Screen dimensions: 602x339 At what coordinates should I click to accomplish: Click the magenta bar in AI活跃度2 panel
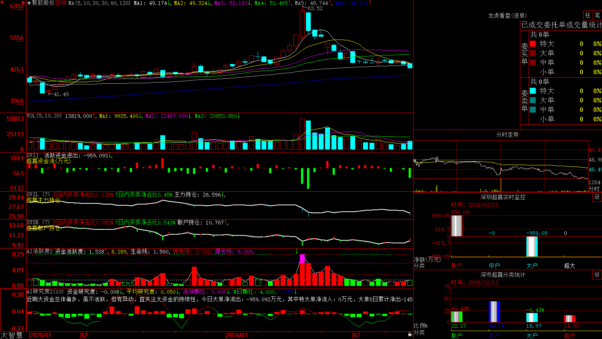click(302, 258)
